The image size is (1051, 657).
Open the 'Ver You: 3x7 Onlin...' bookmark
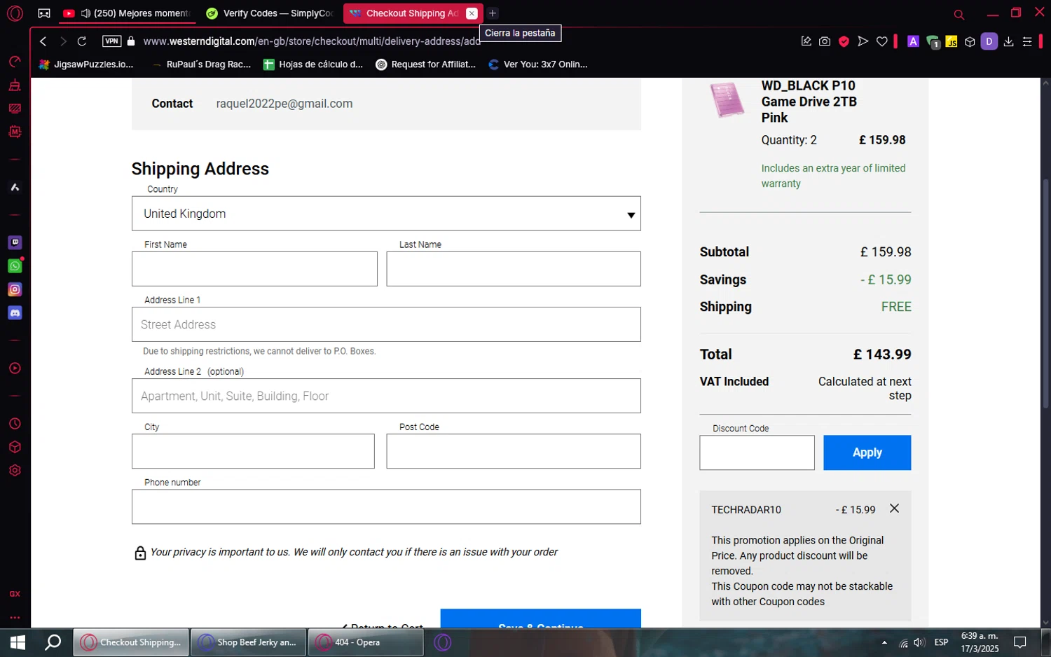pos(538,64)
